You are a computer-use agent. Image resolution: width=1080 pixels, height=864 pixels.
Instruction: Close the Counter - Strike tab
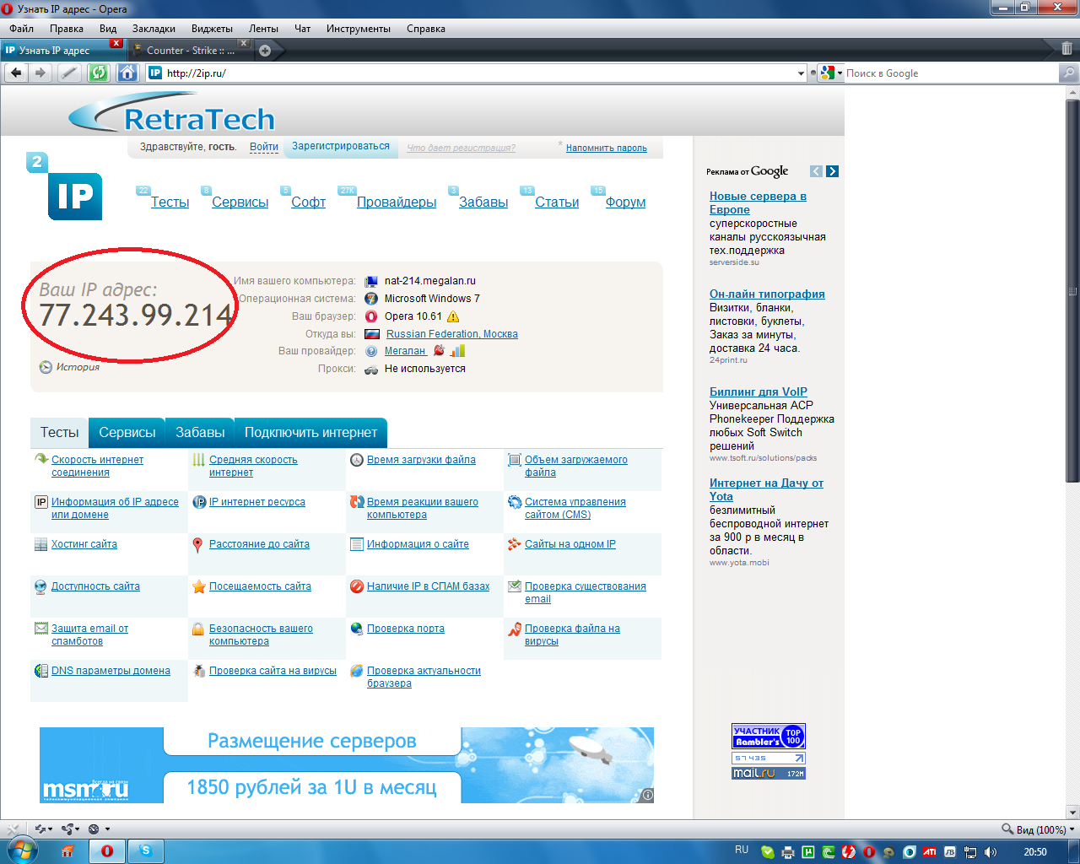[244, 43]
